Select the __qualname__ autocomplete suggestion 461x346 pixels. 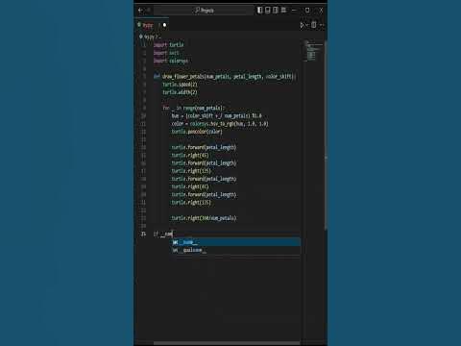(x=236, y=250)
